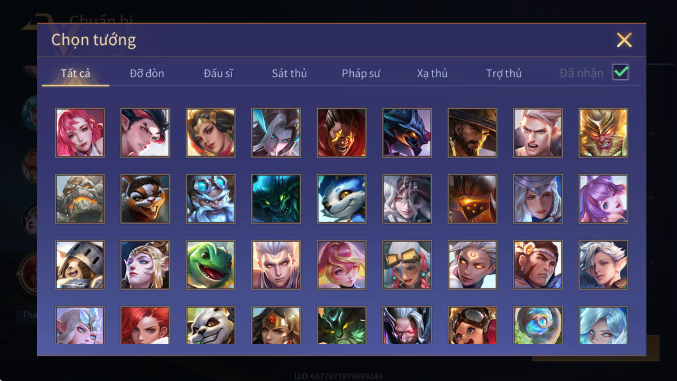Choose the golden monkey king hero
677x381 pixels.
pos(603,133)
